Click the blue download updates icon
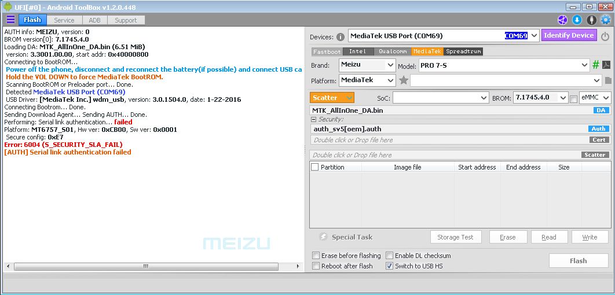This screenshot has width=615, height=295. click(577, 20)
